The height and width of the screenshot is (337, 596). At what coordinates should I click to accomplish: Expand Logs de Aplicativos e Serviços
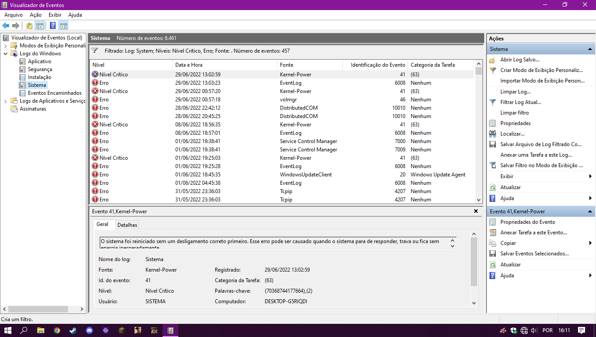pyautogui.click(x=5, y=101)
